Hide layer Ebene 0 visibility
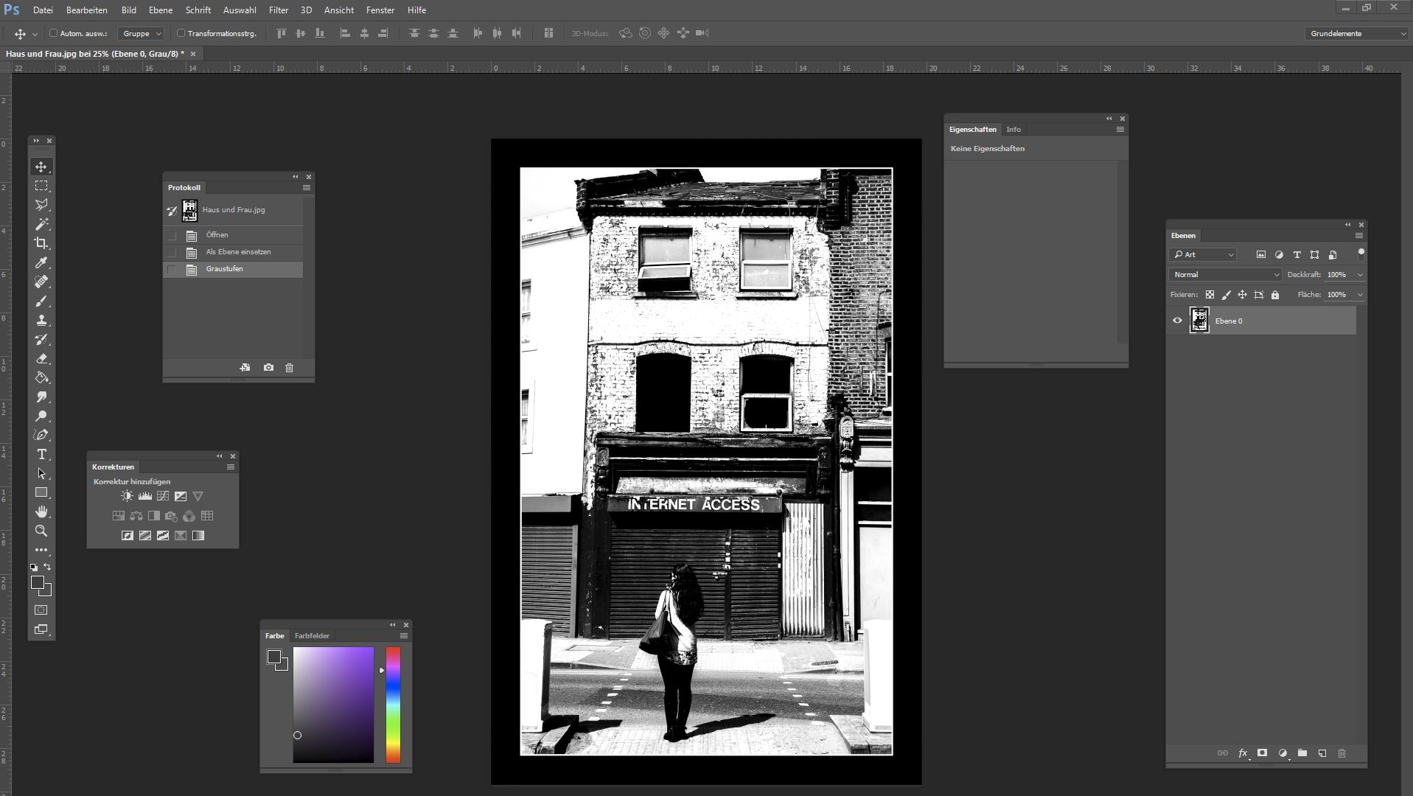 1177,321
